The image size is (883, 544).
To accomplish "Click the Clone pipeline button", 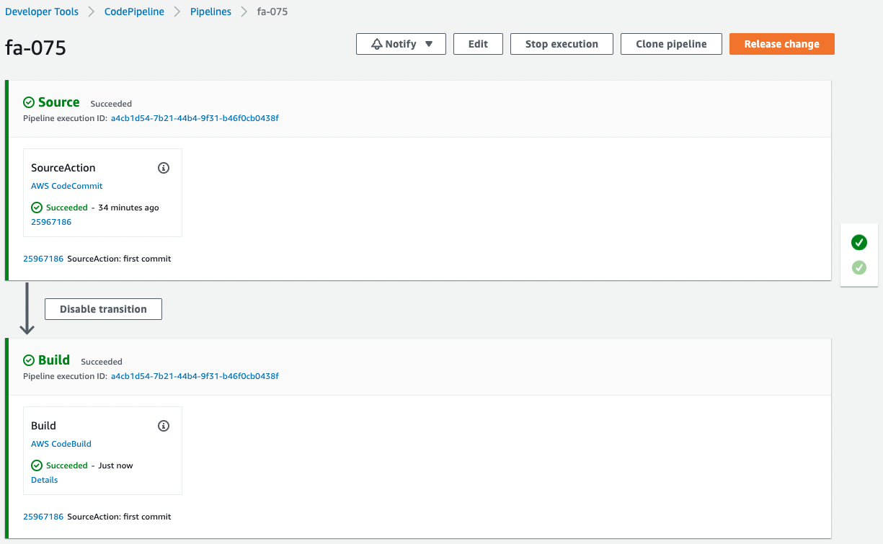I will 671,44.
